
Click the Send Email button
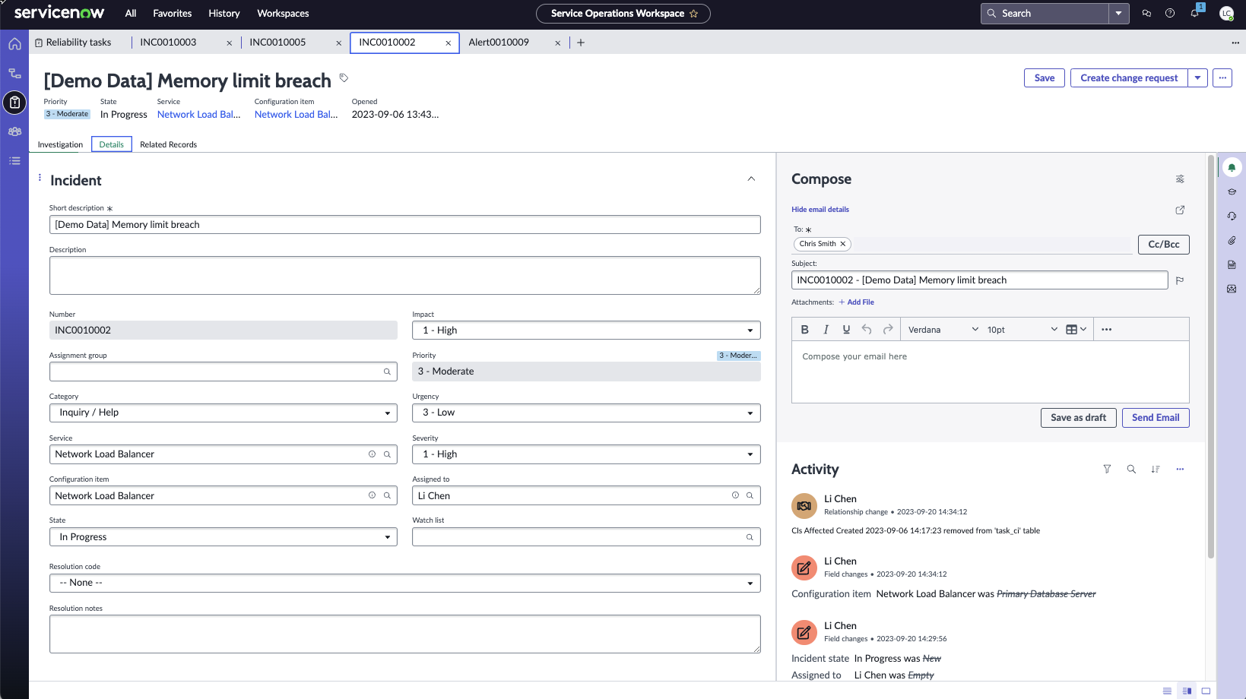pyautogui.click(x=1156, y=418)
